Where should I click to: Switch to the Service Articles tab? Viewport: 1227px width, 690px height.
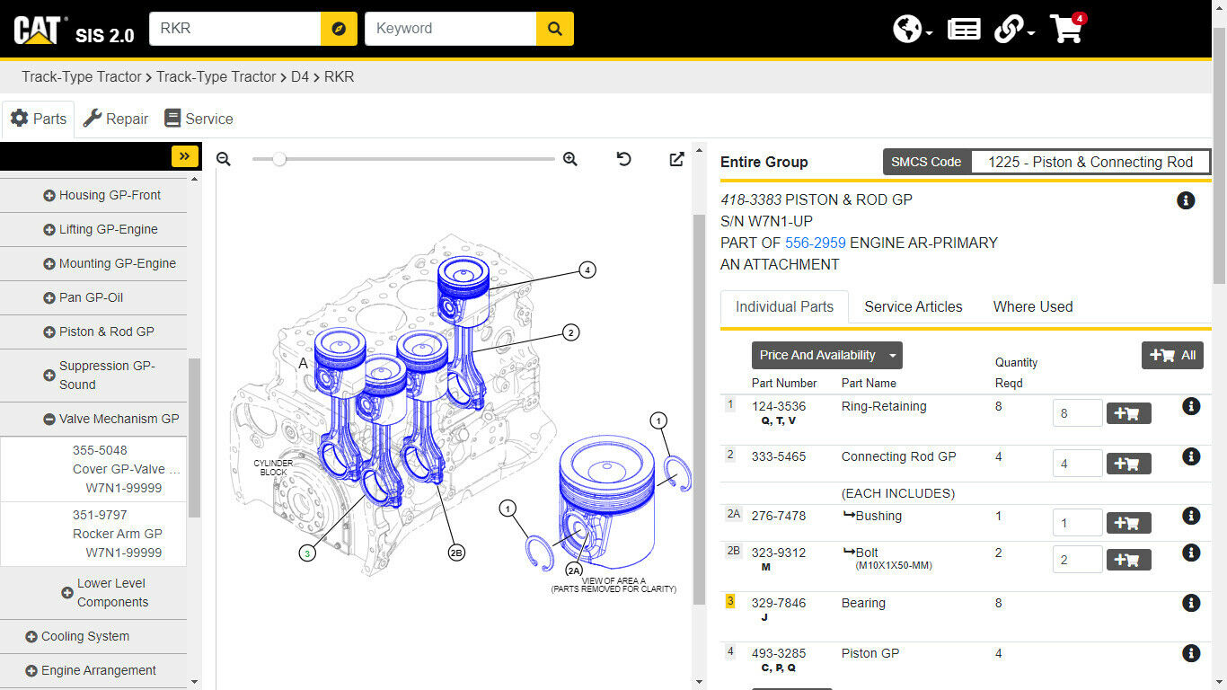[x=913, y=306]
